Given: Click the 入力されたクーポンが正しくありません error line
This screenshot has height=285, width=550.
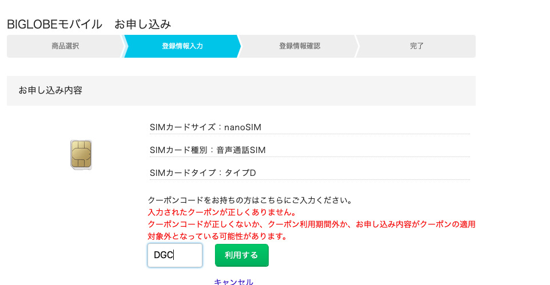Looking at the screenshot, I should coord(222,212).
